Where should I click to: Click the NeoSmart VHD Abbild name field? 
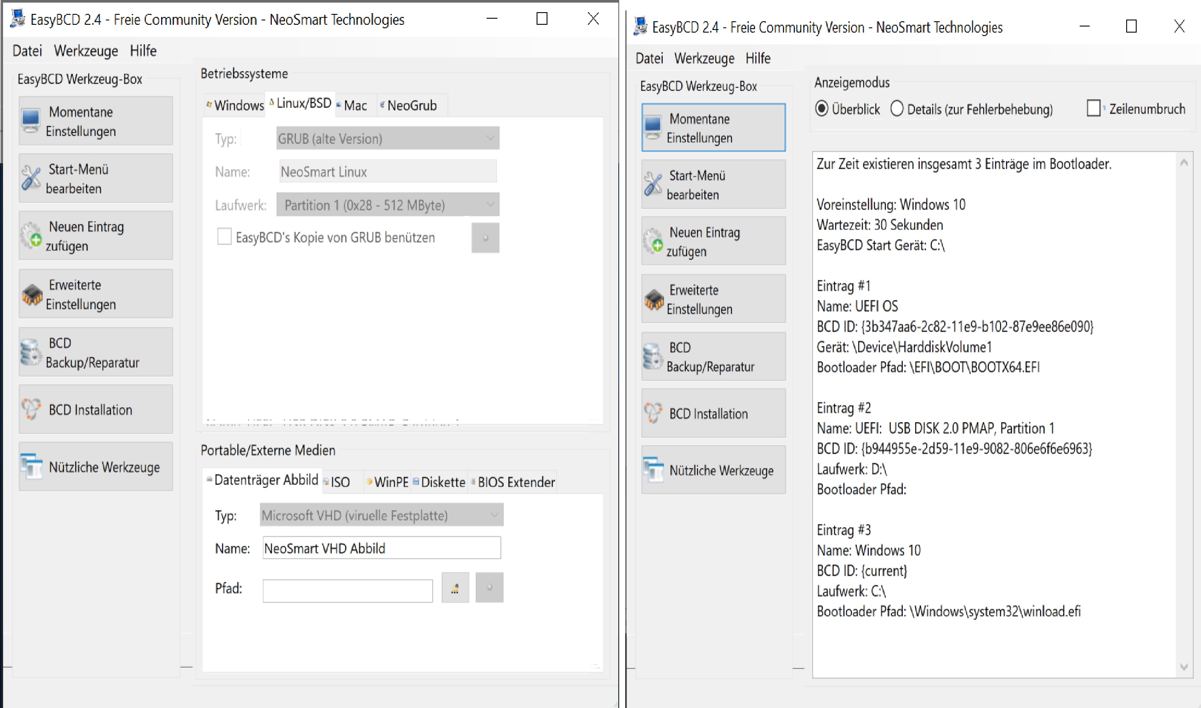click(381, 548)
